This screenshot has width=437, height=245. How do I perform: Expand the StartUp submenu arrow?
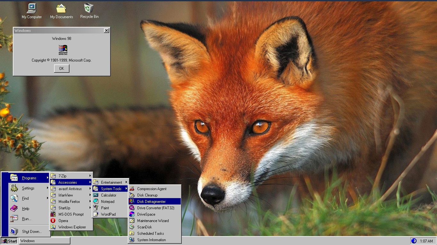pos(90,208)
